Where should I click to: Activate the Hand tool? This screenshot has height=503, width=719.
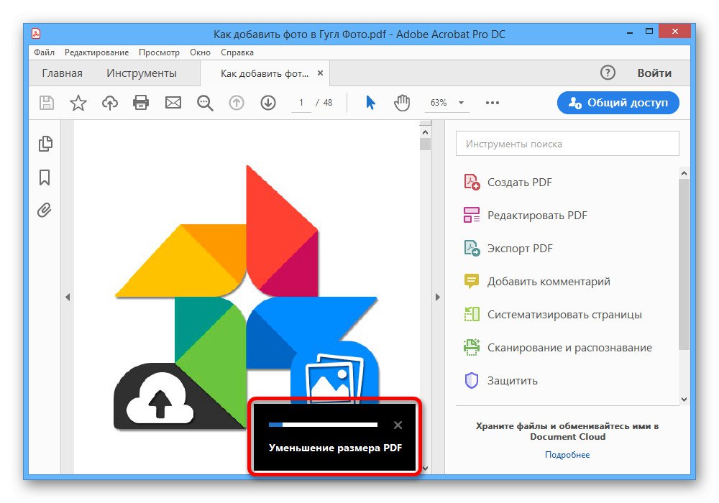click(x=402, y=103)
